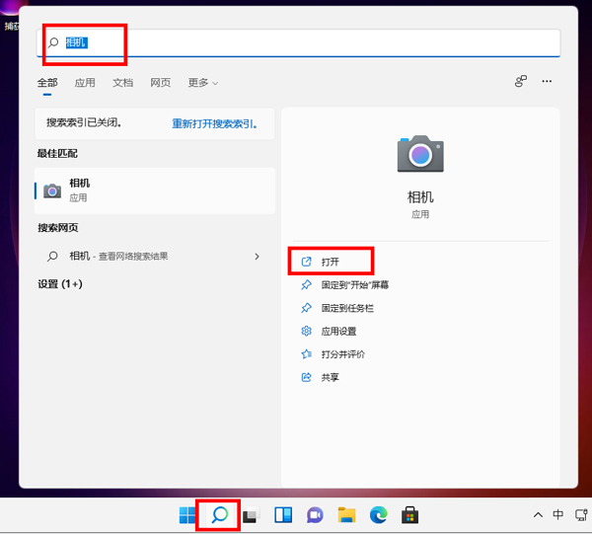Expand 相机 web search result arrow
The height and width of the screenshot is (534, 592).
point(258,257)
